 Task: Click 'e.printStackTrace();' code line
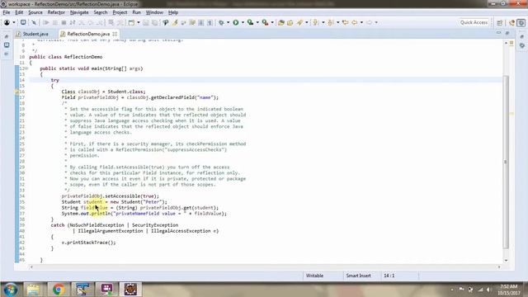pyautogui.click(x=88, y=243)
